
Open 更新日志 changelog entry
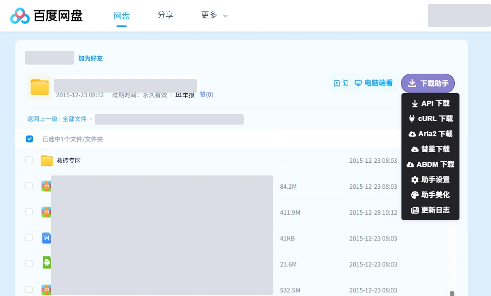[x=430, y=210]
